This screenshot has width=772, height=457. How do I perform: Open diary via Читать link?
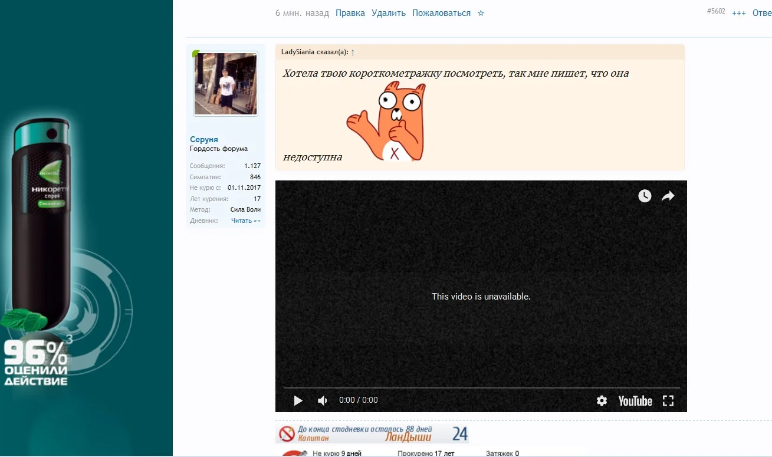point(245,221)
